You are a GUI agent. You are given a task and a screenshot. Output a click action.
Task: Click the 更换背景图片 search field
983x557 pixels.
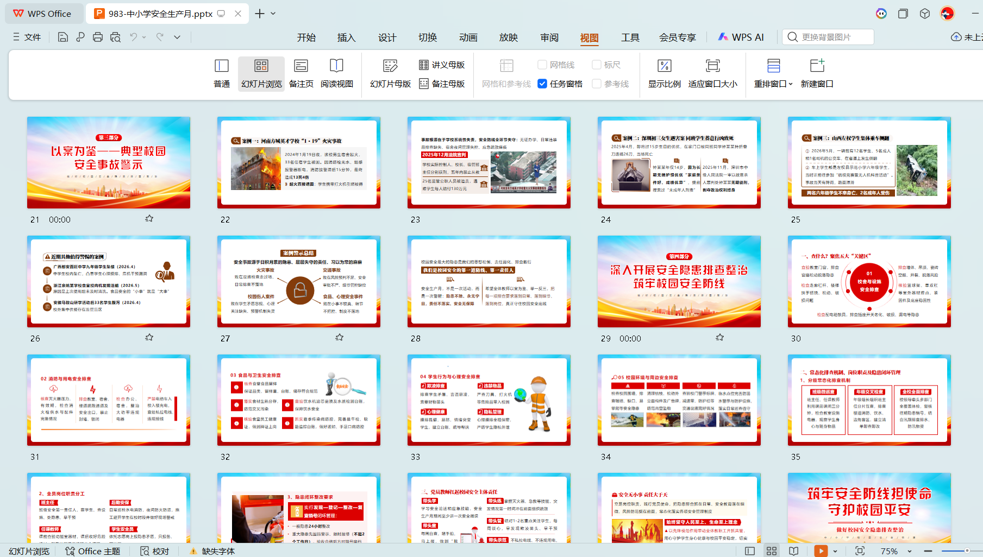828,37
